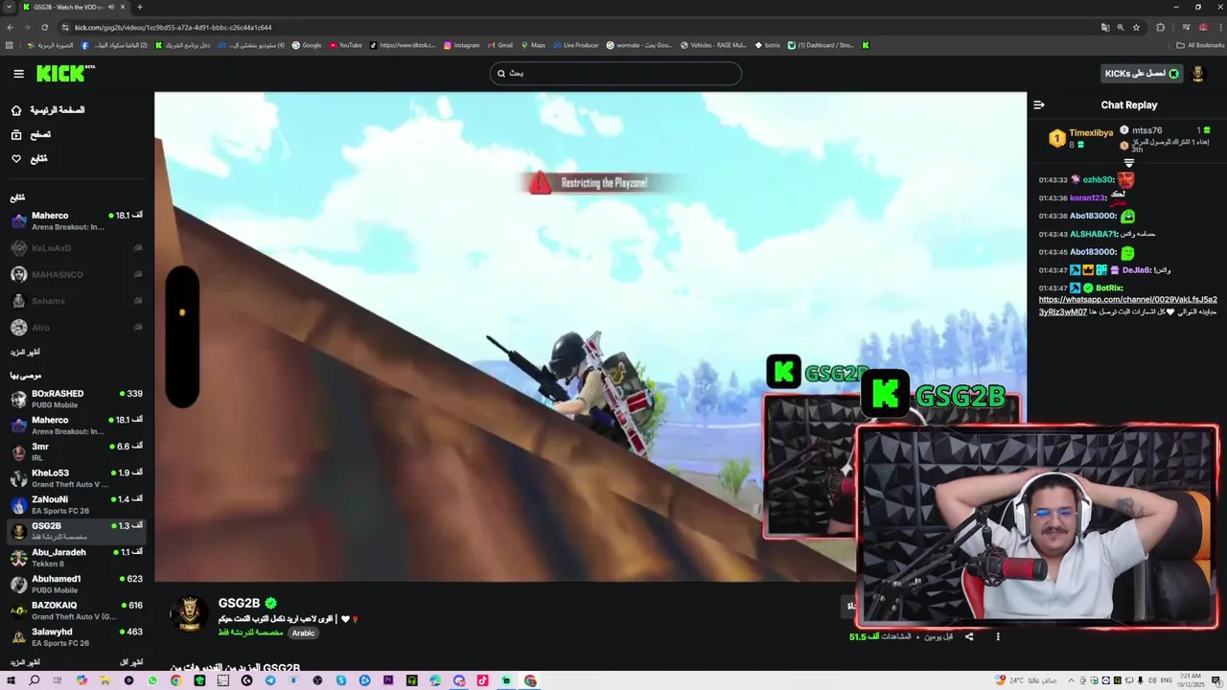Image resolution: width=1227 pixels, height=690 pixels.
Task: Open Abuhamed1 PUBG Mobile channel
Action: pyautogui.click(x=77, y=584)
